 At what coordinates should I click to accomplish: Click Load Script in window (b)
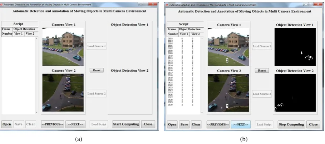tap(264, 124)
